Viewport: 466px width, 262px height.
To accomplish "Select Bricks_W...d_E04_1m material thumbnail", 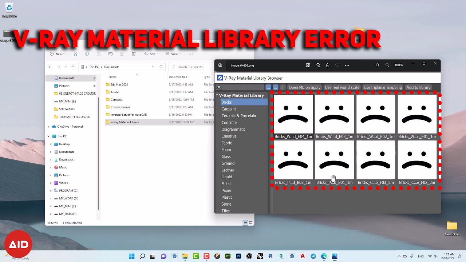I will pyautogui.click(x=293, y=117).
